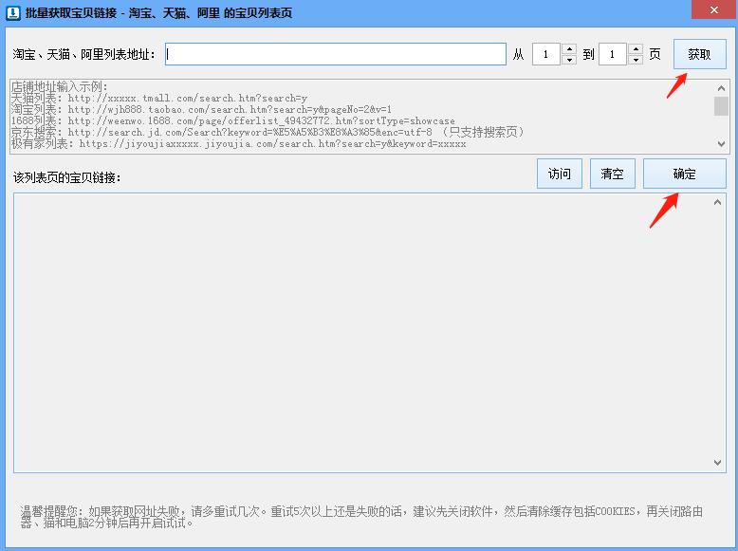Click the 该列表页的宝贝链接 label
738x551 pixels.
pyautogui.click(x=66, y=177)
